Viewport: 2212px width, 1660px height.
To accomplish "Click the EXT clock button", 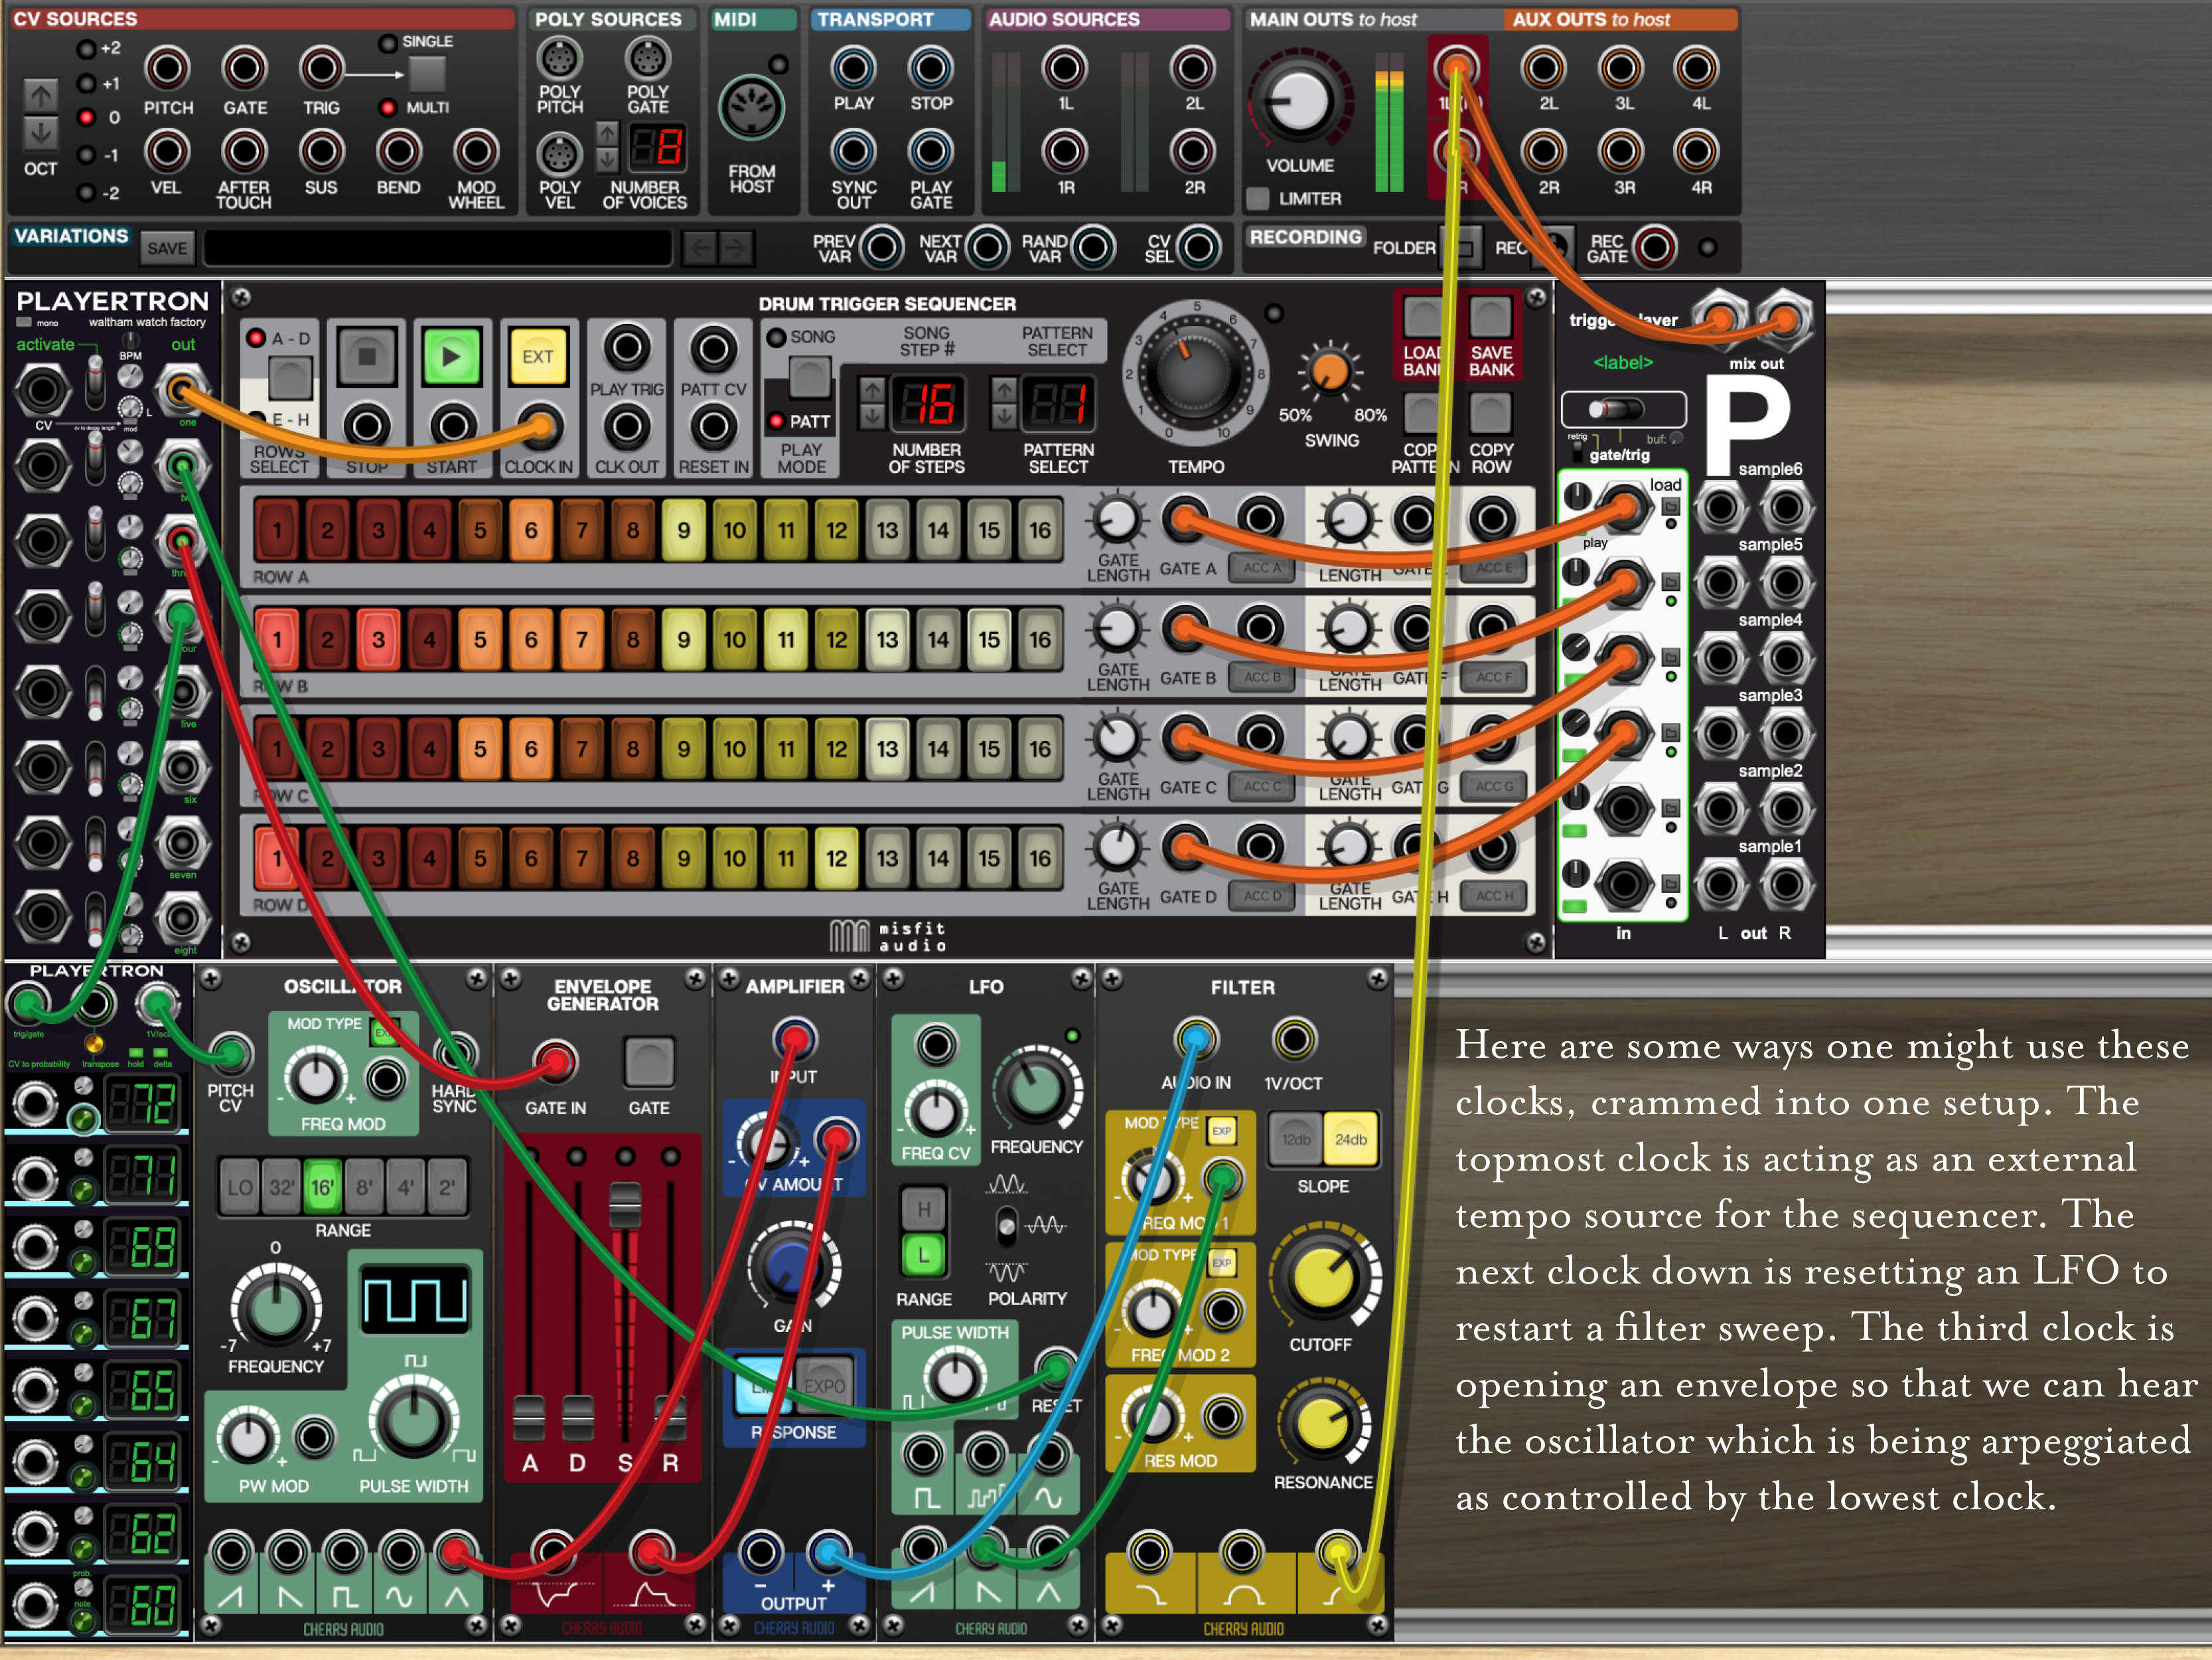I will pos(538,356).
